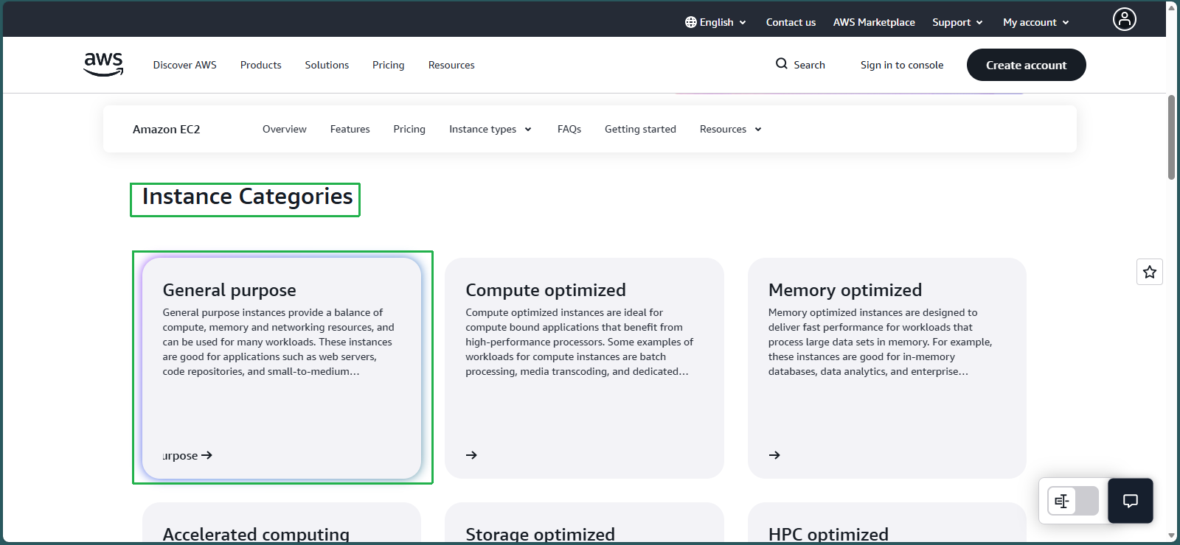Open the General purpose card heading

coord(229,290)
